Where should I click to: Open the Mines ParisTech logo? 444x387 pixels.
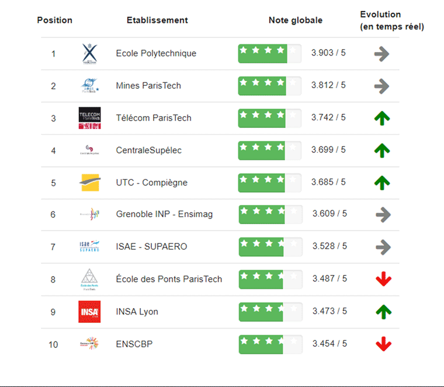coord(90,86)
